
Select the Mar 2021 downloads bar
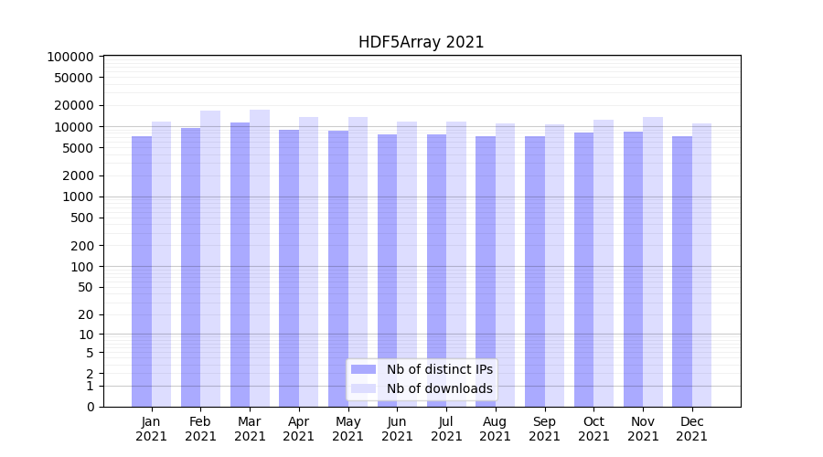point(260,258)
